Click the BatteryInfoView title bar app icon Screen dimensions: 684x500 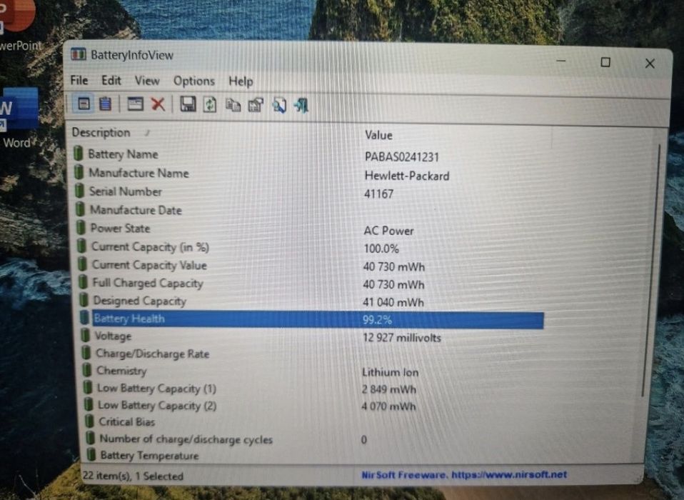[79, 54]
